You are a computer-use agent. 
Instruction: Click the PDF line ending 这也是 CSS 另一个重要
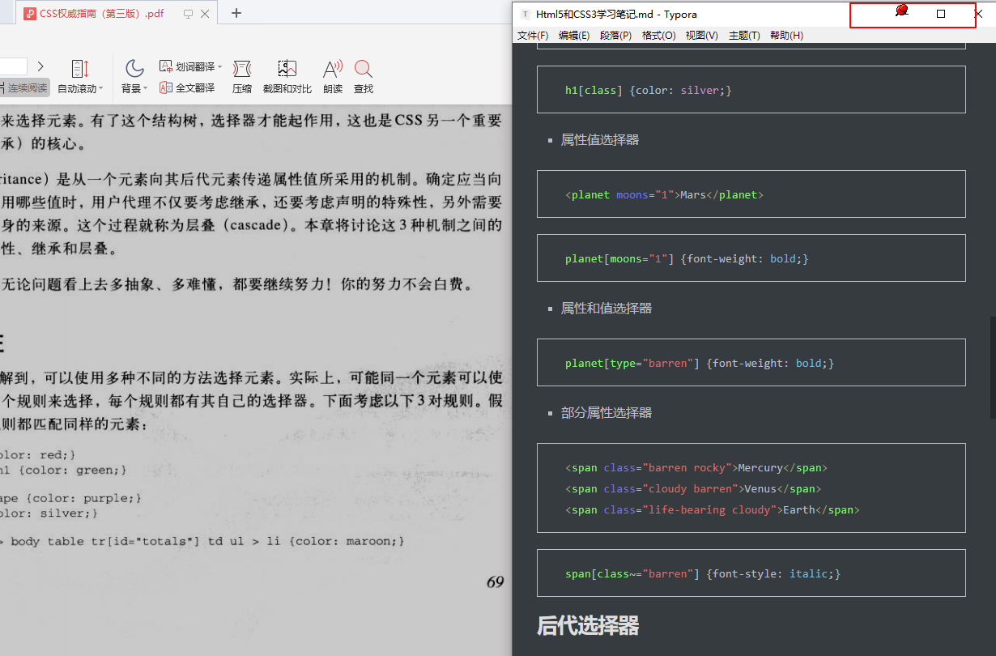pyautogui.click(x=251, y=121)
